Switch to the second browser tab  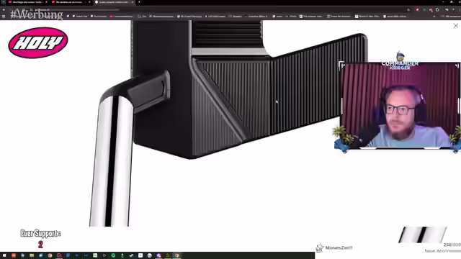pos(70,2)
